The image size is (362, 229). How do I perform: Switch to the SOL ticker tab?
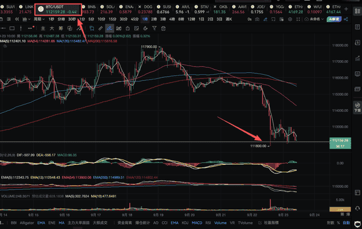coord(107,10)
